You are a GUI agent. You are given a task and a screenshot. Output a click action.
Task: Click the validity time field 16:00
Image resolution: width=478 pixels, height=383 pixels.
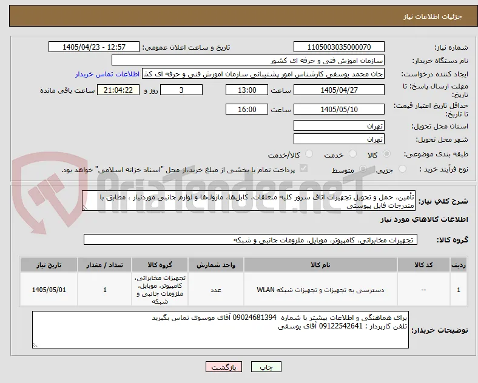coord(247,109)
